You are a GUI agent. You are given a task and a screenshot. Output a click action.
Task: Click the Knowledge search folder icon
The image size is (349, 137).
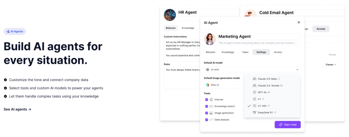[x=211, y=106]
